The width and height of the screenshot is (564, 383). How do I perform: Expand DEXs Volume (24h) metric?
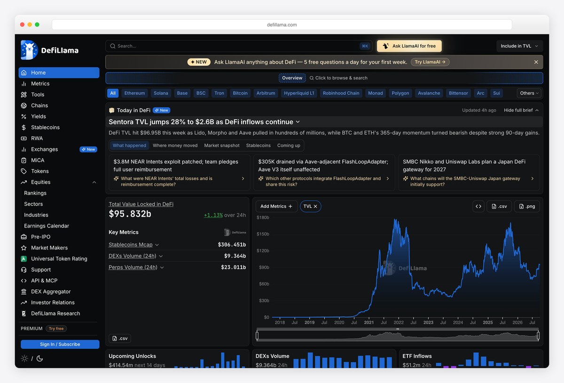pyautogui.click(x=161, y=256)
